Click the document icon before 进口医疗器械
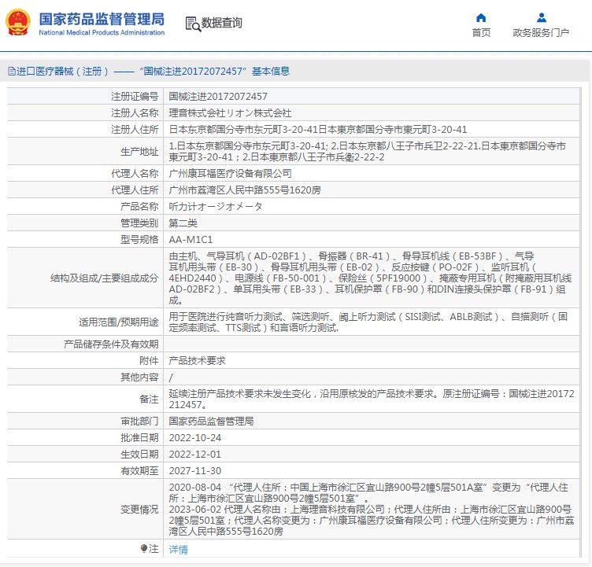This screenshot has width=592, height=567. click(10, 72)
